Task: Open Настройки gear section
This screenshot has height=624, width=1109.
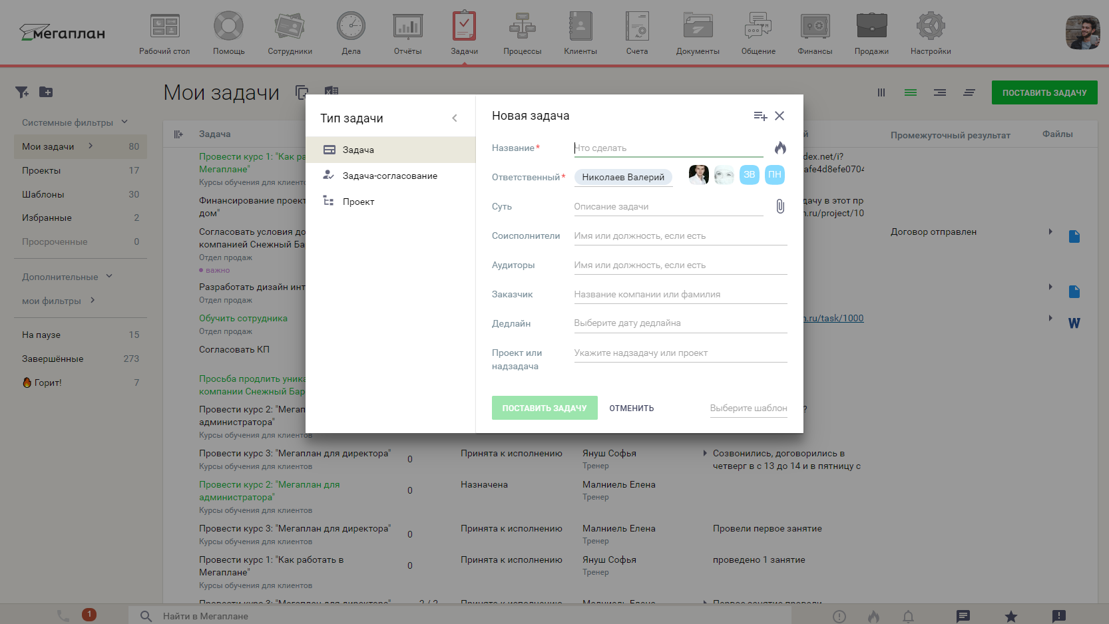Action: tap(931, 33)
